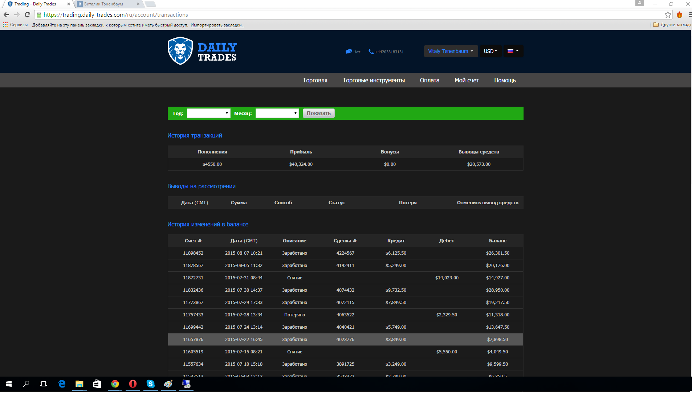
Task: Open File Explorer from taskbar
Action: point(79,384)
